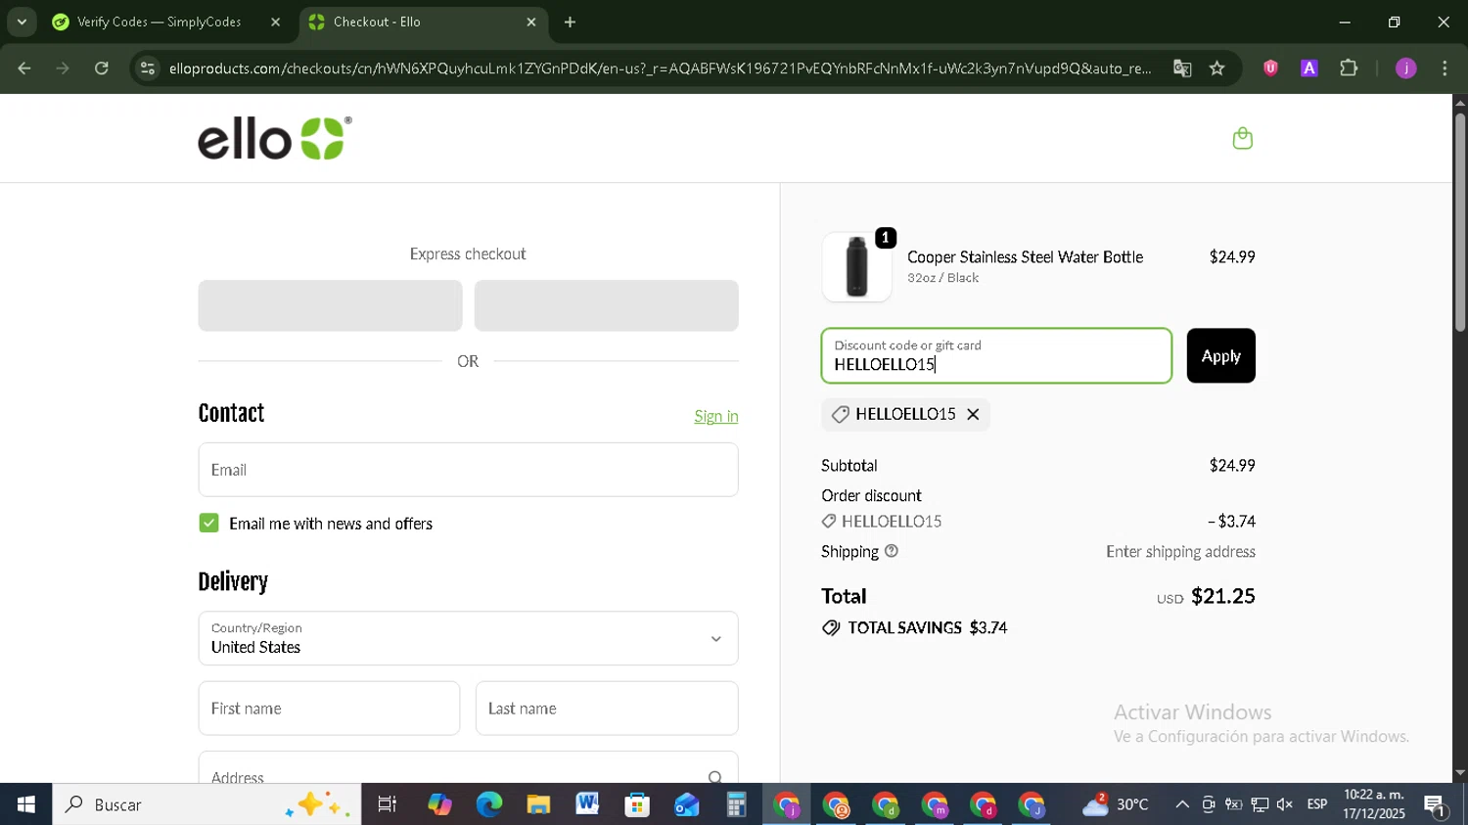Open Microsoft Store from taskbar
The width and height of the screenshot is (1468, 825).
(637, 804)
